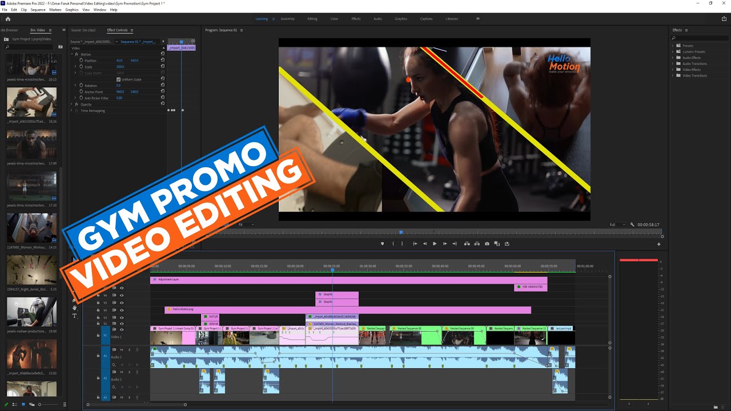The height and width of the screenshot is (411, 731).
Task: Open the Full playback resolution dropdown
Action: pyautogui.click(x=617, y=225)
